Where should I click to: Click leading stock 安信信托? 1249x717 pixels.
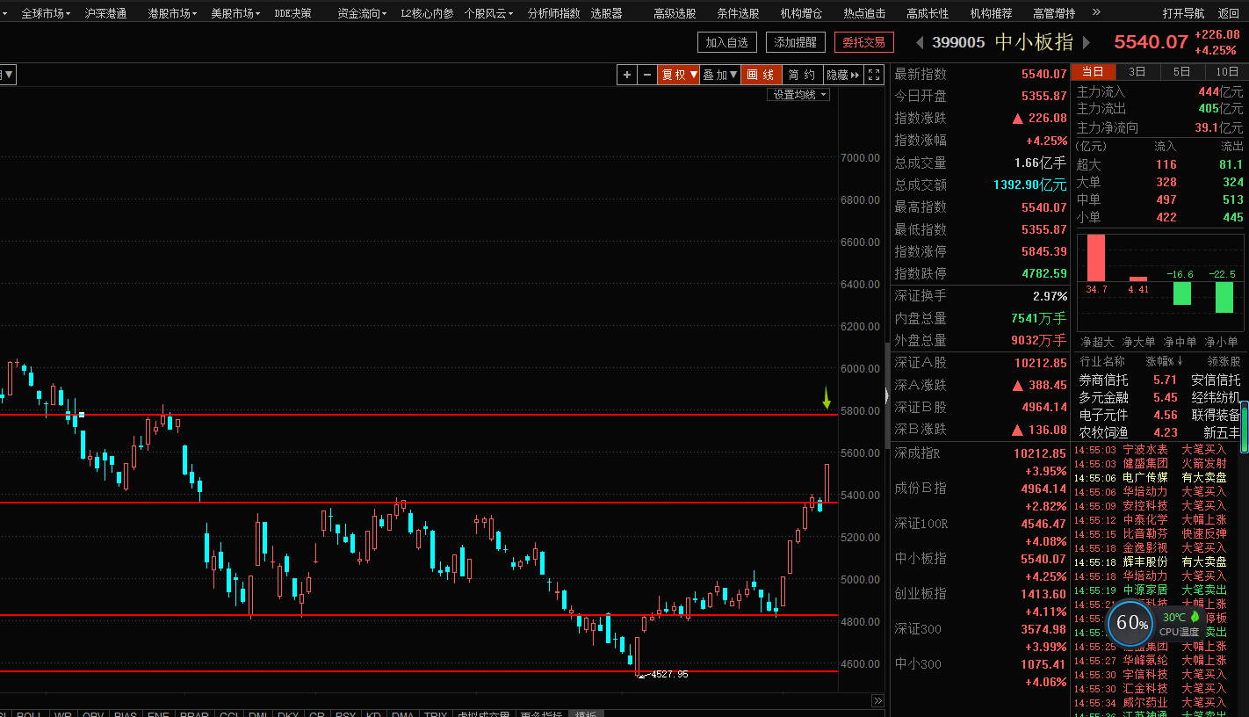pyautogui.click(x=1216, y=380)
